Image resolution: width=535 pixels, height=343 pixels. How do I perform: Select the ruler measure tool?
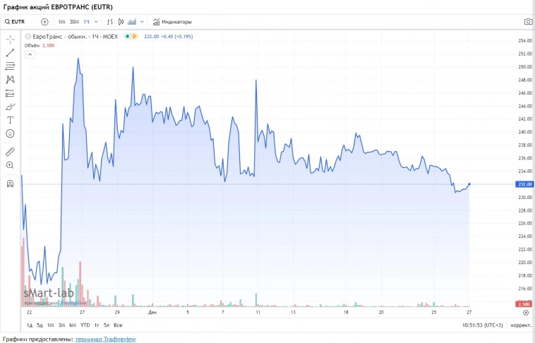11,152
